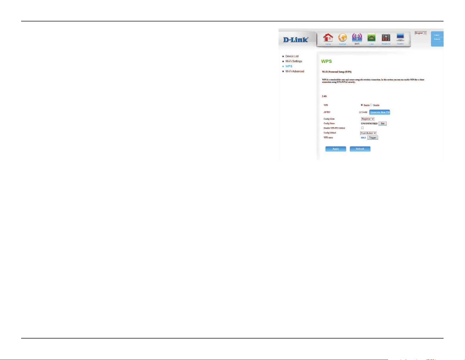
Task: Expand the Config Mode Registrar dropdown
Action: (368, 119)
